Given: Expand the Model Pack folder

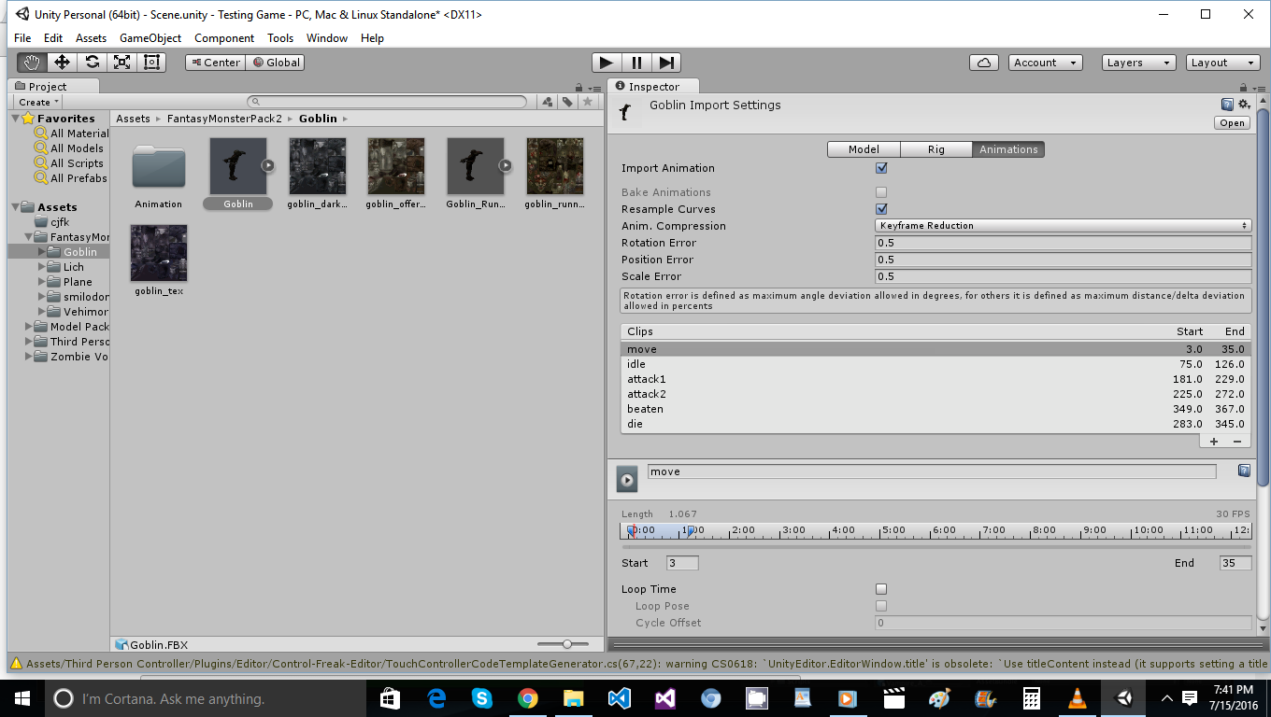Looking at the screenshot, I should click(x=29, y=327).
